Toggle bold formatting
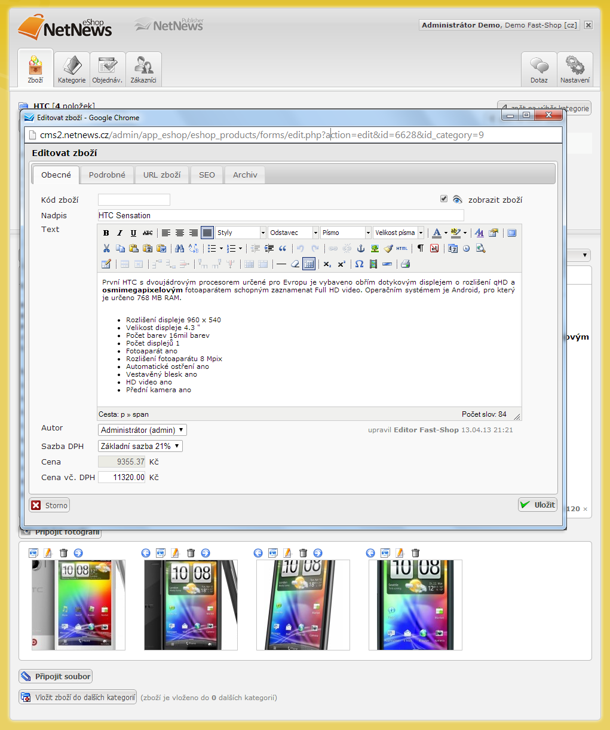This screenshot has height=730, width=610. click(106, 233)
